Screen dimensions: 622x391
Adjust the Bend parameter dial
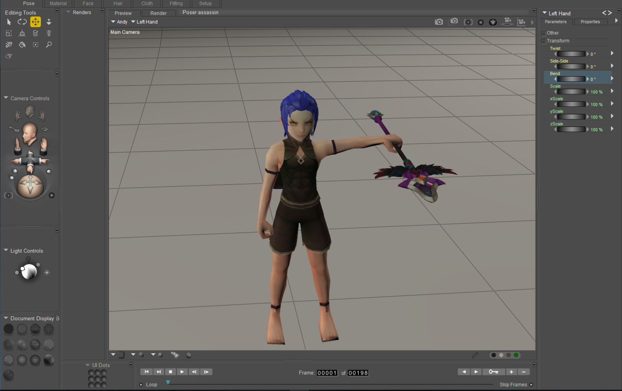[x=571, y=79]
